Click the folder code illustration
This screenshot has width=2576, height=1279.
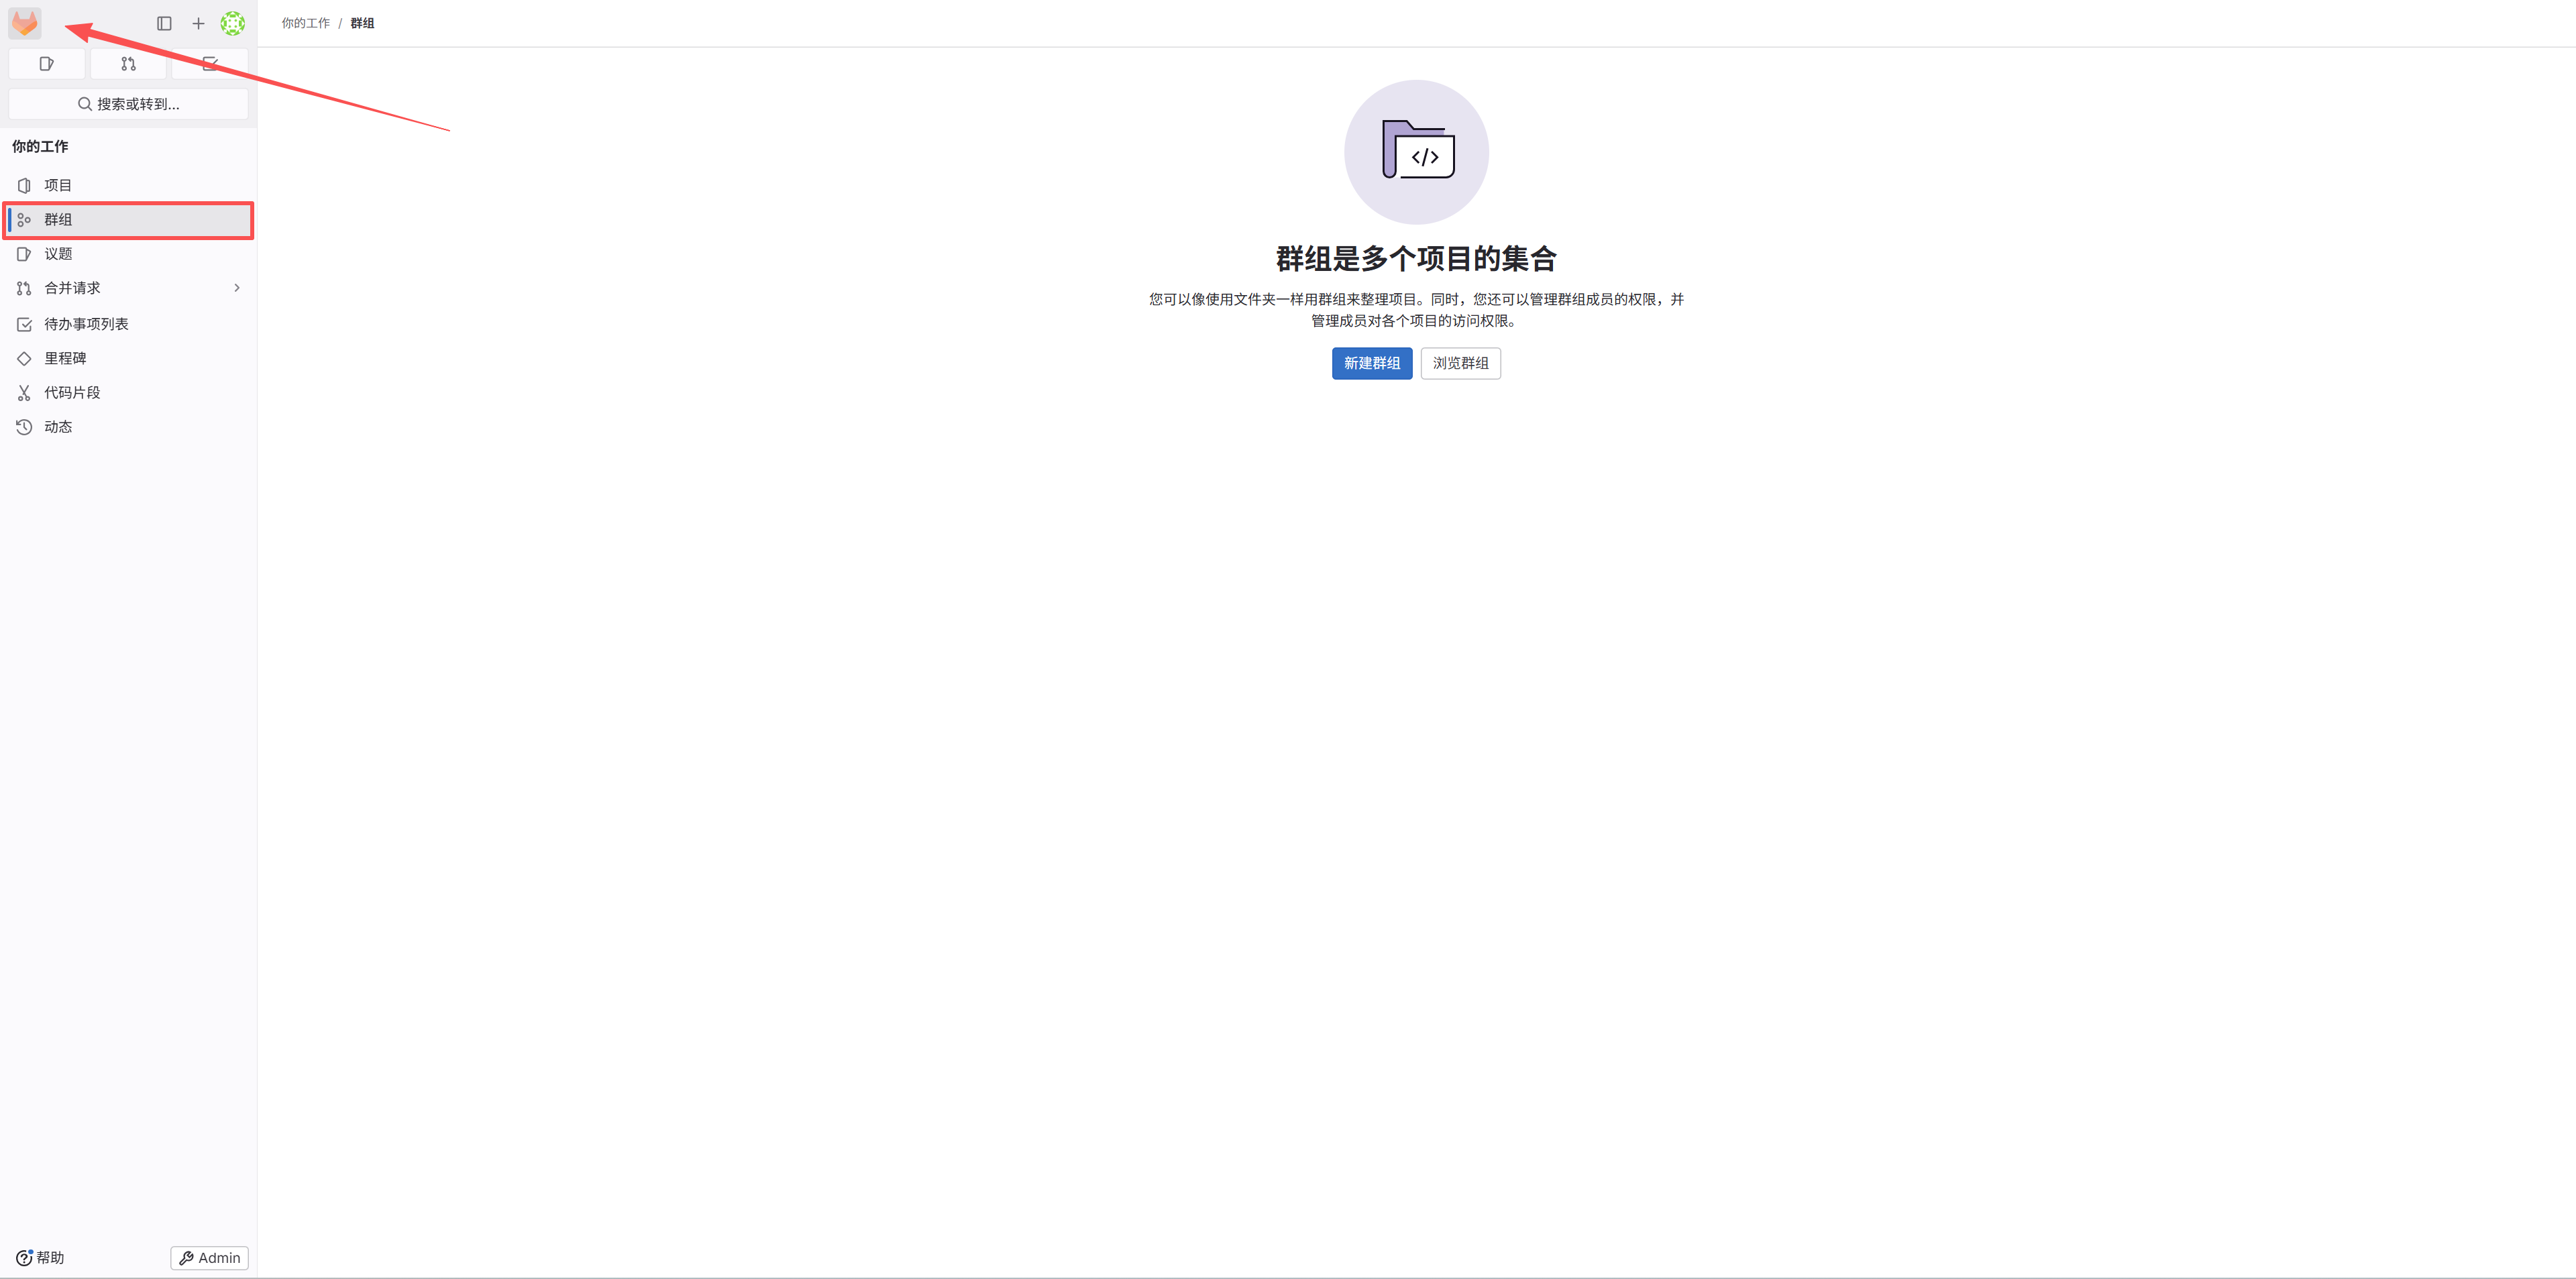click(x=1416, y=152)
